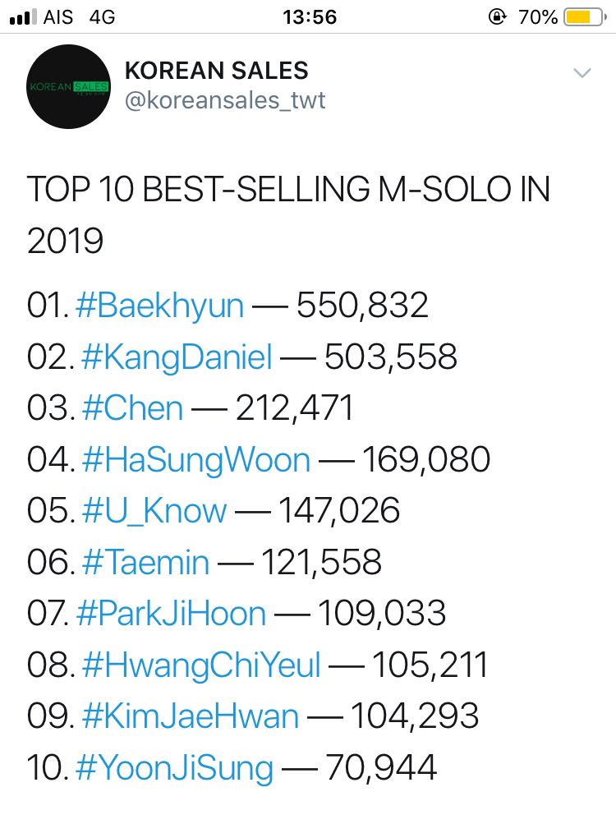Tap the battery icon in status bar

(585, 16)
